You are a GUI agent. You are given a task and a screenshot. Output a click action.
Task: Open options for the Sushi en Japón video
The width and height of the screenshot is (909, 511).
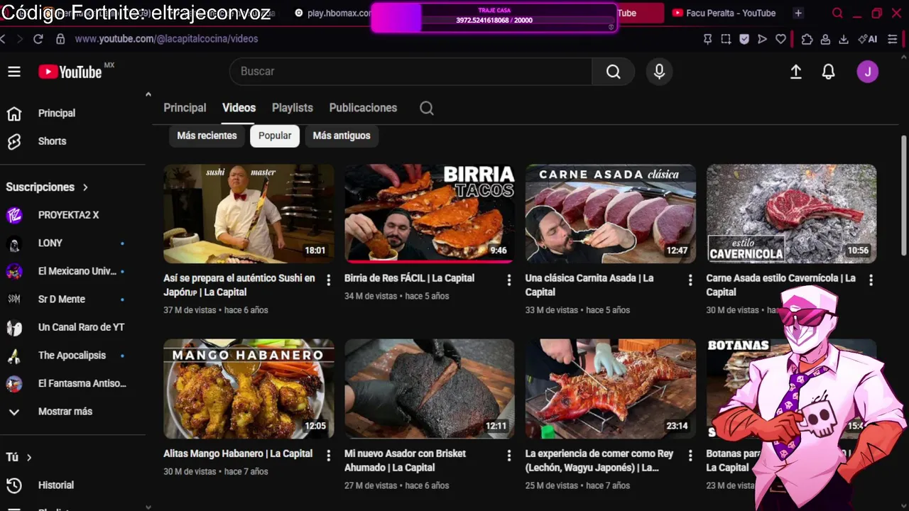pyautogui.click(x=328, y=280)
